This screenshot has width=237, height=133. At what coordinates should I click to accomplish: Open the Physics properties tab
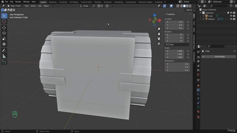[198, 99]
